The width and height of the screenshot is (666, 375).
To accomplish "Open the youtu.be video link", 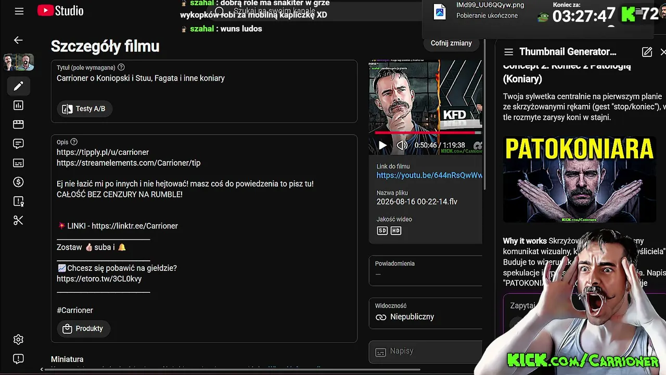I will click(429, 176).
